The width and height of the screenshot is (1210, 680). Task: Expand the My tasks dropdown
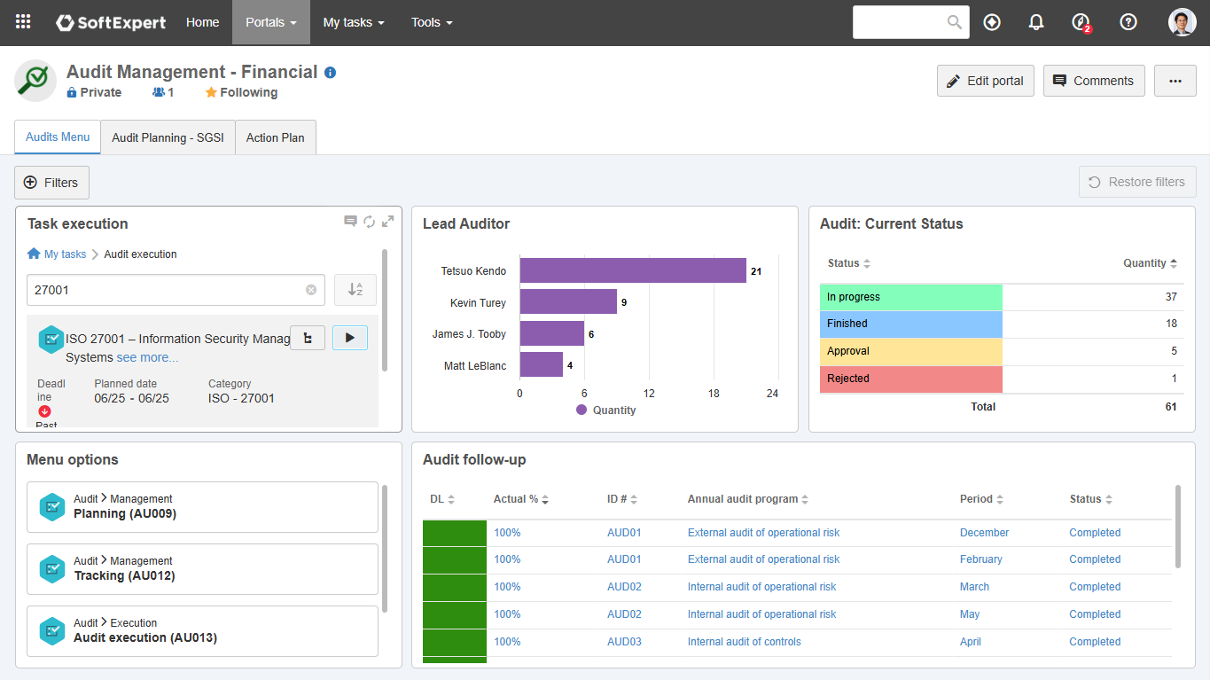354,22
